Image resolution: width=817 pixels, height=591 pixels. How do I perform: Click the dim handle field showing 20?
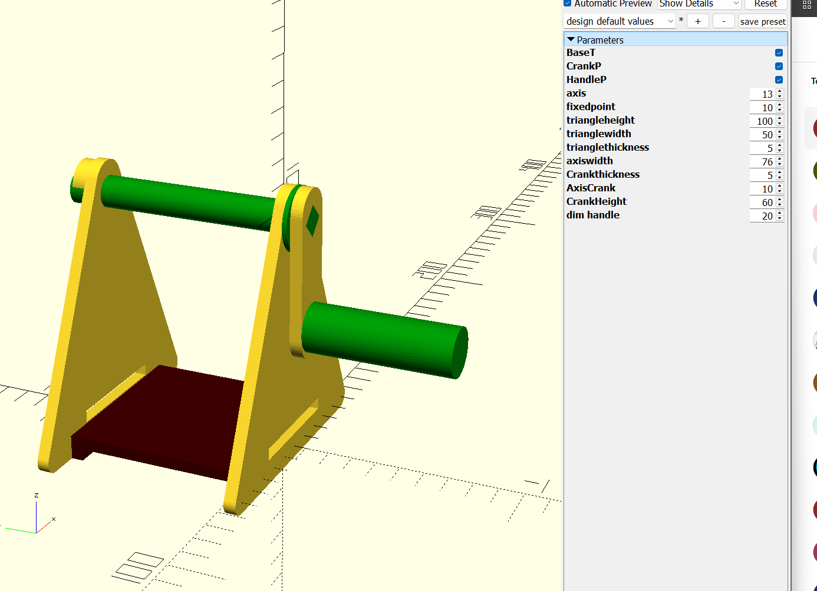tap(762, 216)
